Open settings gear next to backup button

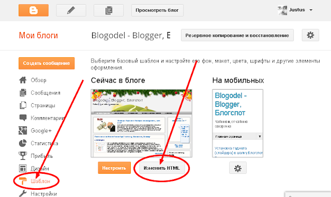[310, 35]
